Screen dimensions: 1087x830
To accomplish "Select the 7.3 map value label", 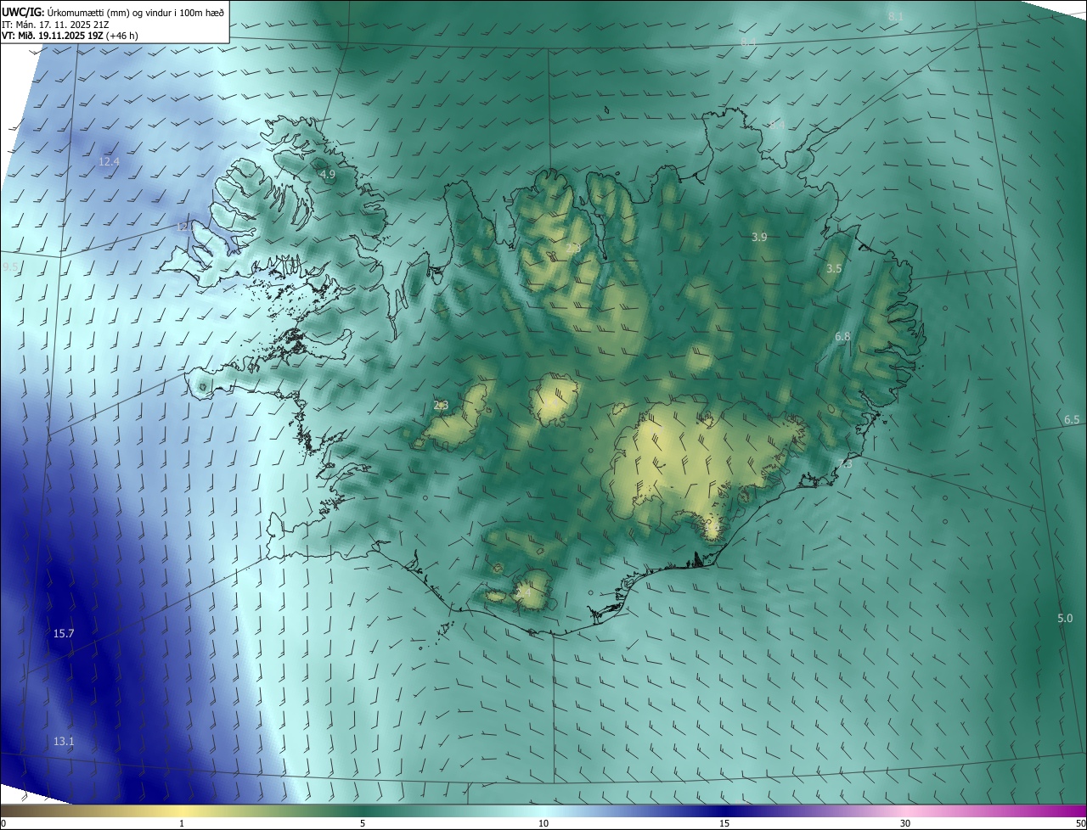I will point(845,463).
